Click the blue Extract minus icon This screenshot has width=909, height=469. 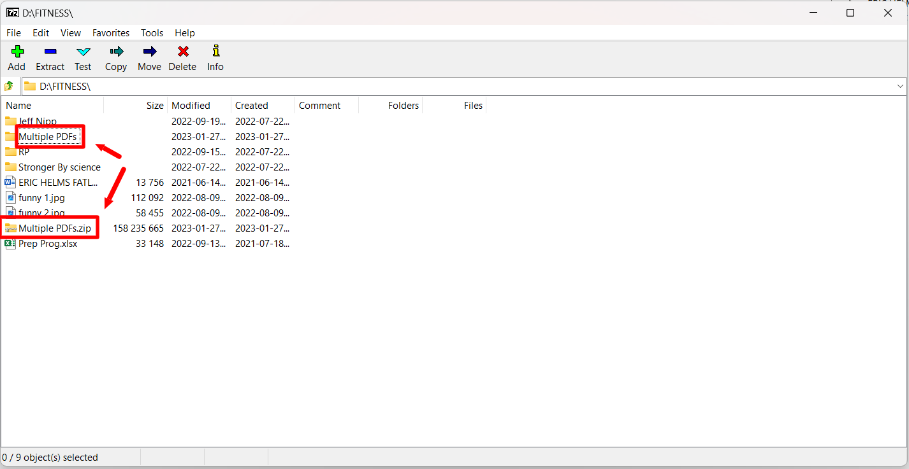[x=50, y=52]
